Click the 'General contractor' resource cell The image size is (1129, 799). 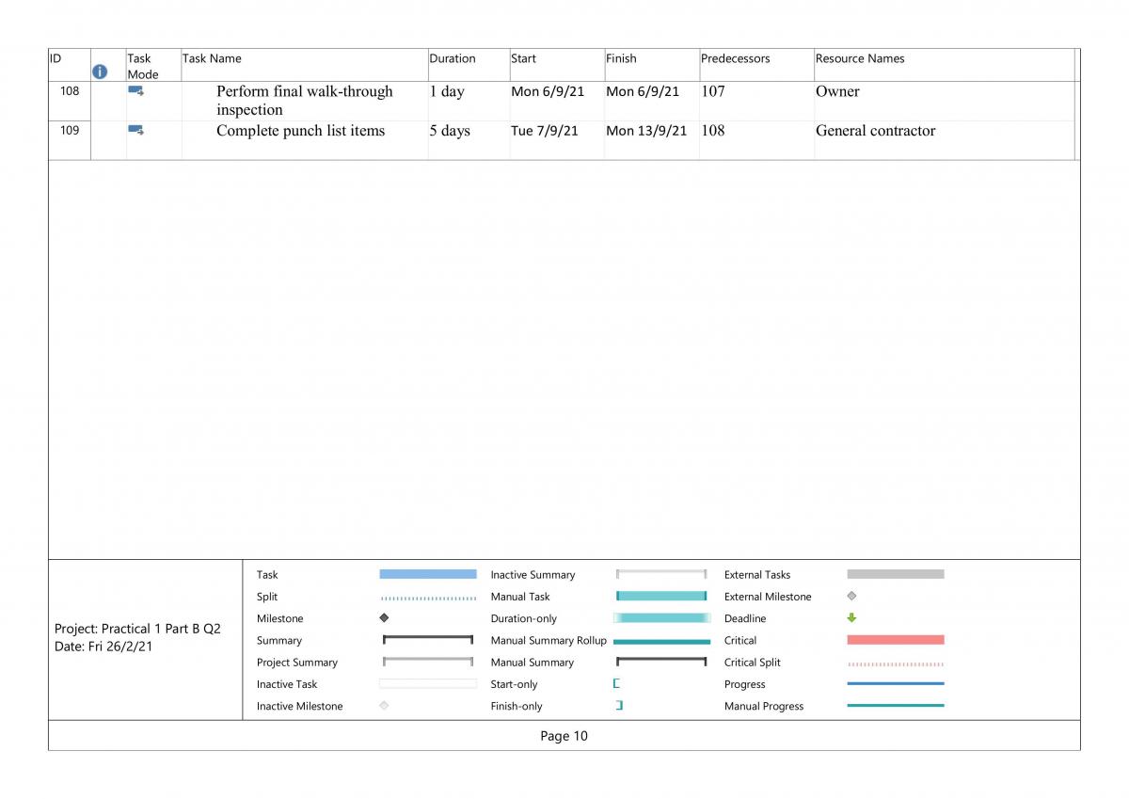click(x=945, y=140)
